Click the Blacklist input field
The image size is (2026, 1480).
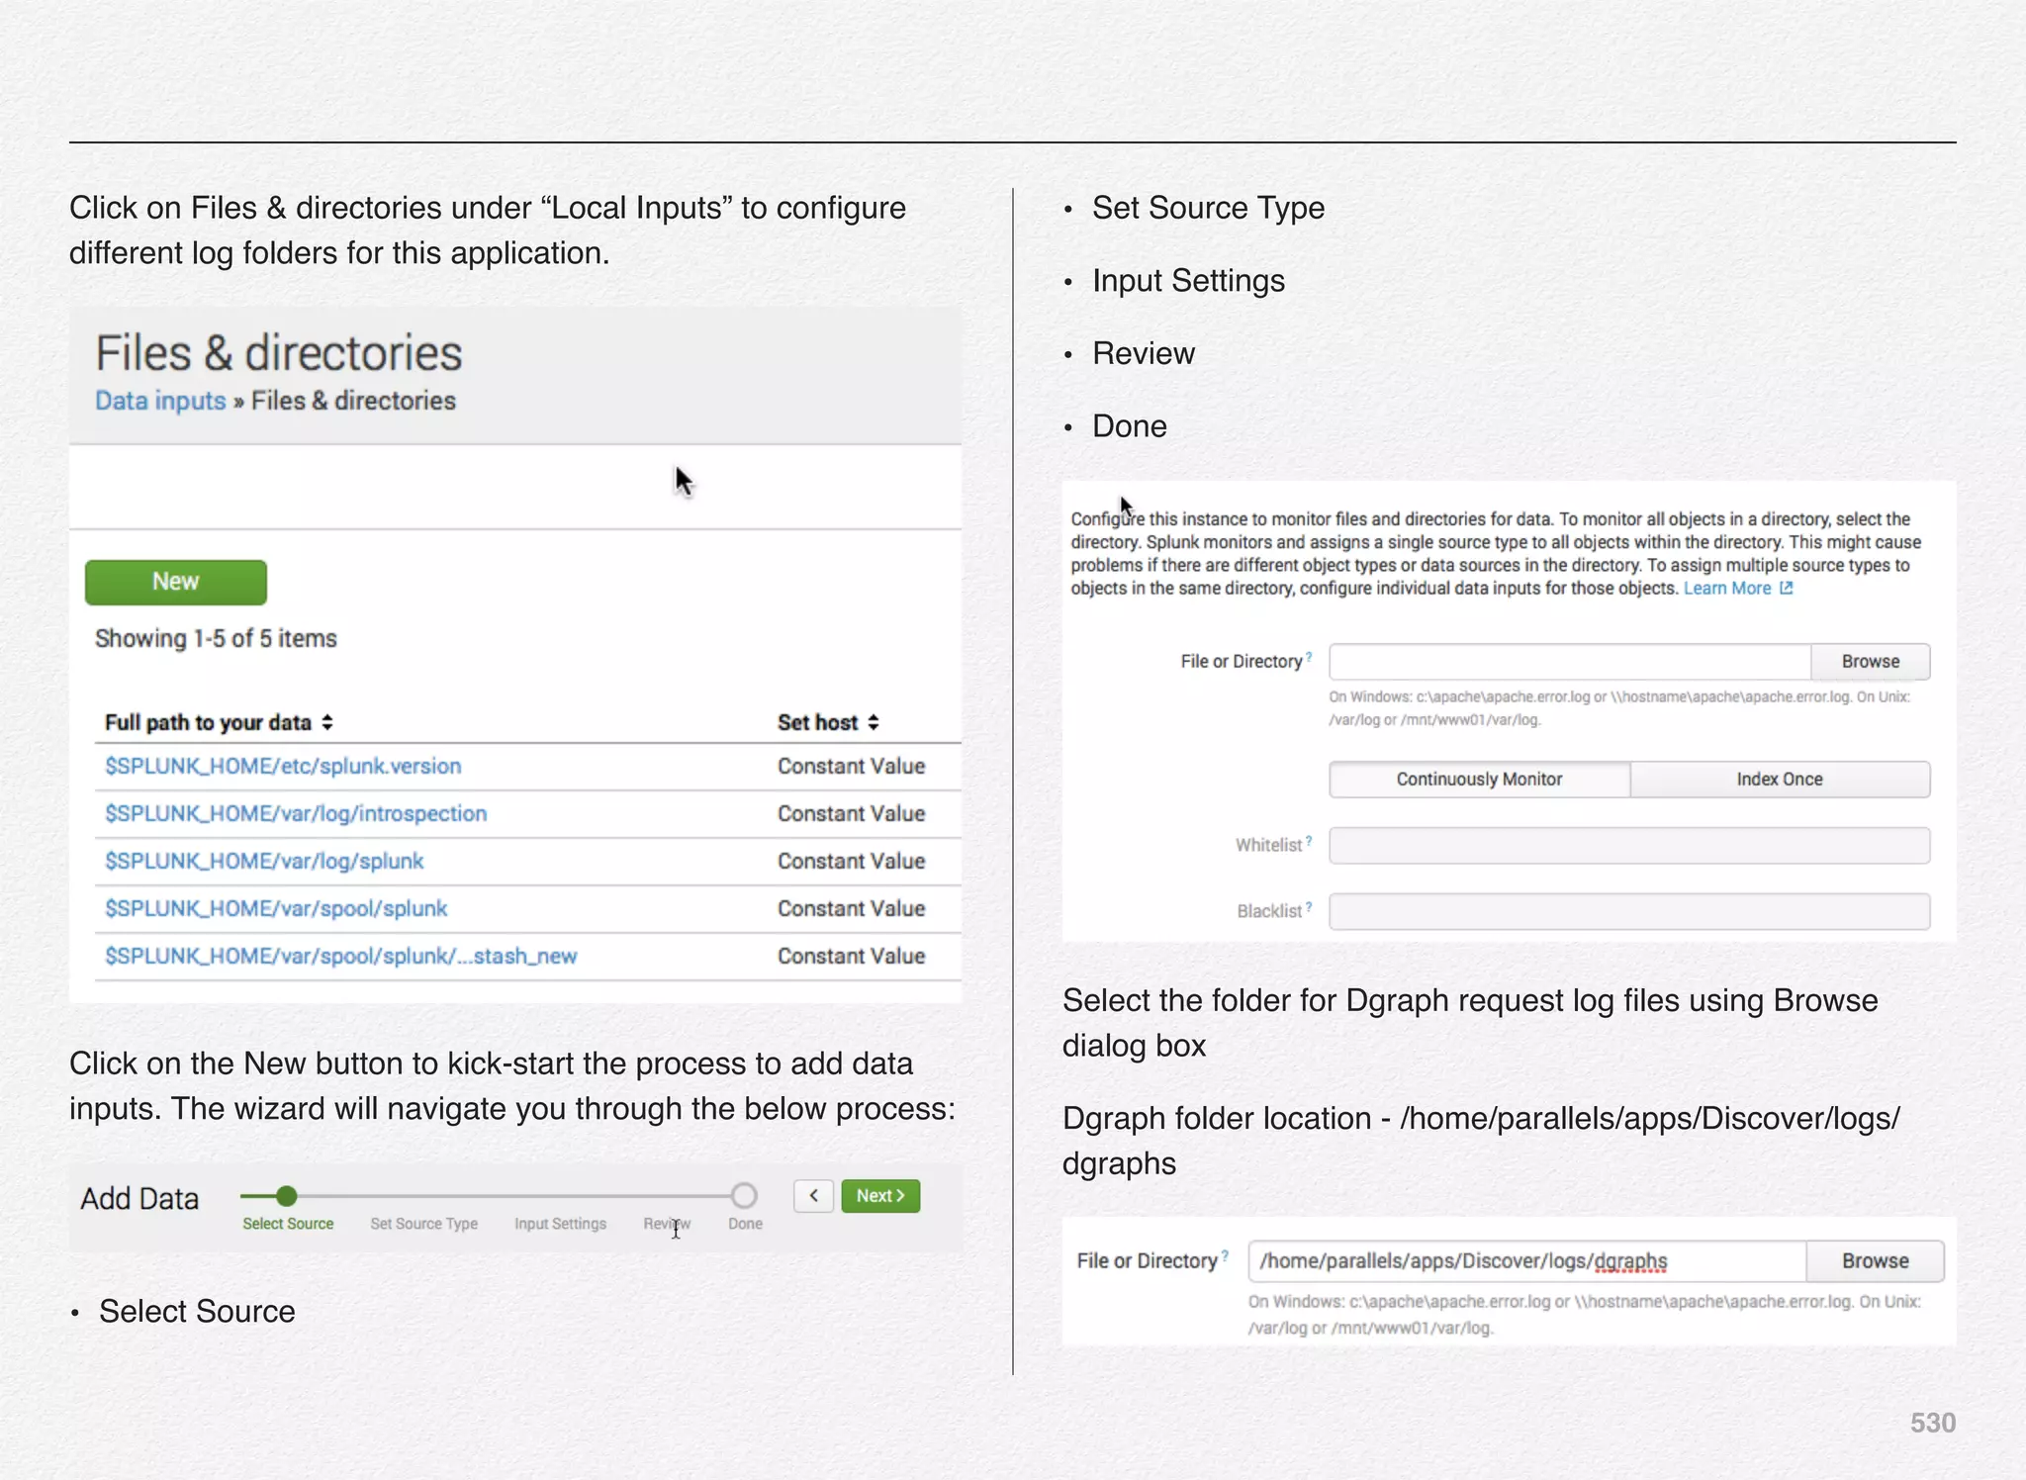click(1629, 911)
